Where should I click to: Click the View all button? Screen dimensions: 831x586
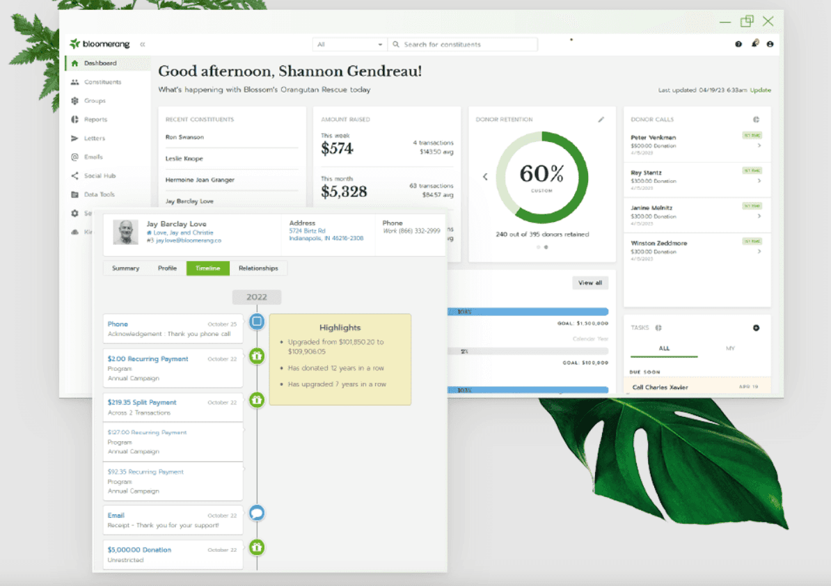(x=589, y=283)
